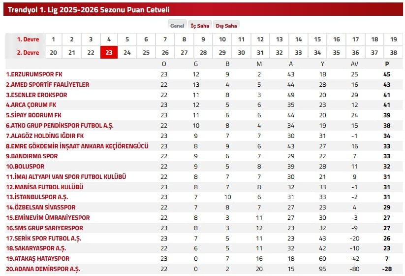Screen dimensions: 405x276
Task: Open Esenler Erokspor team page
Action: tap(36, 95)
